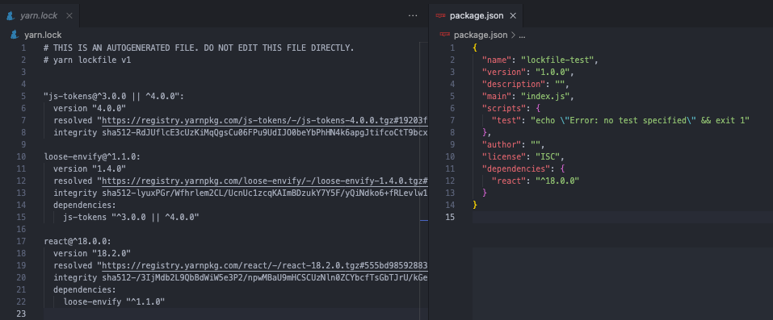
Task: Click the closing brace on package.json line 14
Action: coord(475,205)
